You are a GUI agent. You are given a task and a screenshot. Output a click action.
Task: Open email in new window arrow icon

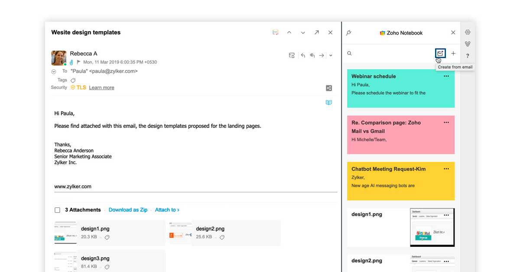(317, 32)
